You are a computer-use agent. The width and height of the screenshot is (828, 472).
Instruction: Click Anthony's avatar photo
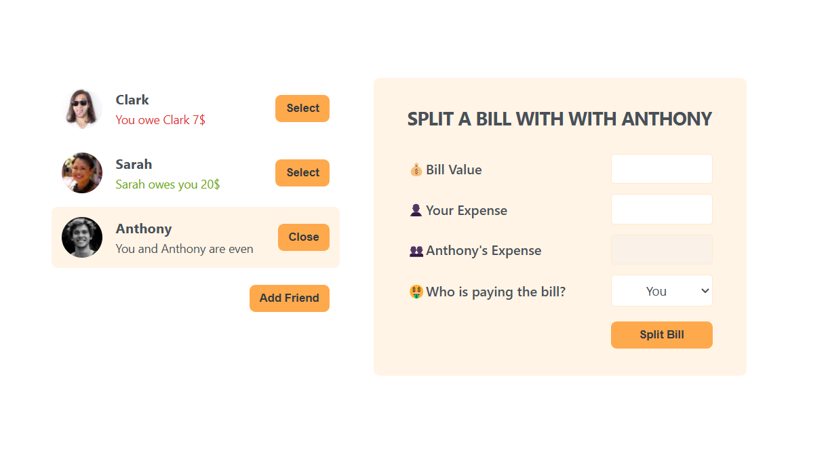82,237
